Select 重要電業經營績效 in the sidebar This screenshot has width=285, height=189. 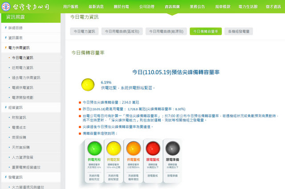click(x=31, y=167)
